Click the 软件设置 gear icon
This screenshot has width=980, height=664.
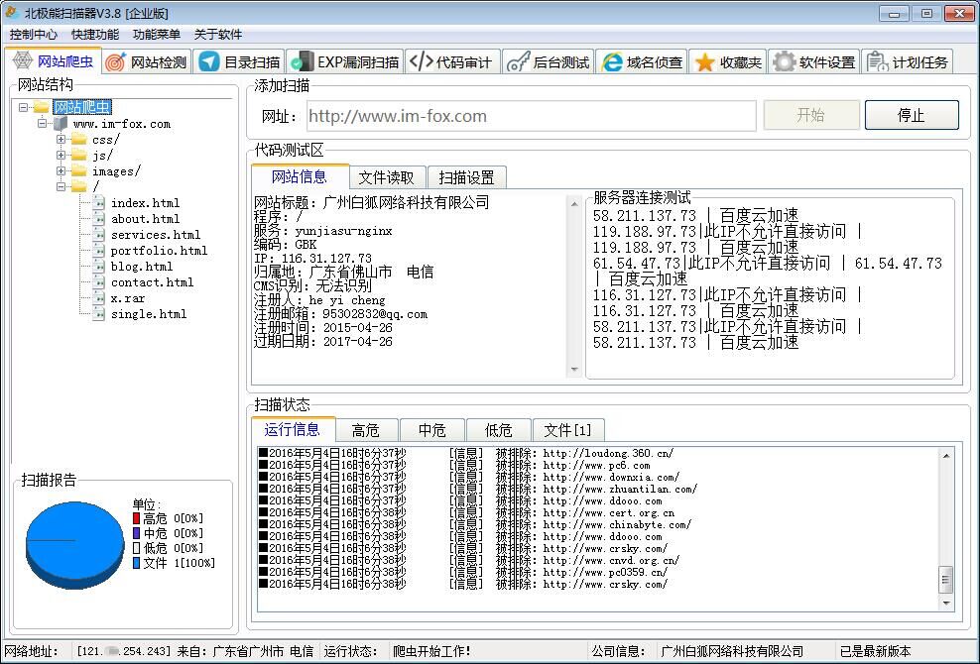784,61
